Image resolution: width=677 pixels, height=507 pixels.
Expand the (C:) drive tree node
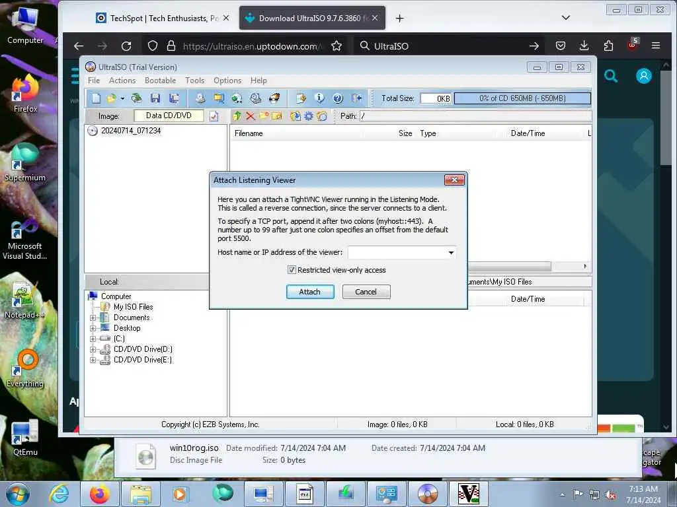pyautogui.click(x=93, y=339)
